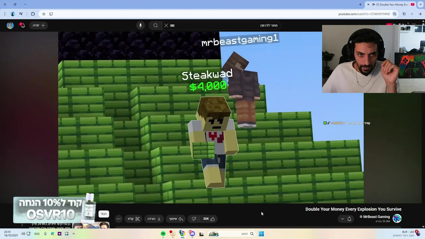Open the MrBeast Gaming channel name link
This screenshot has width=425, height=239.
[x=377, y=217]
